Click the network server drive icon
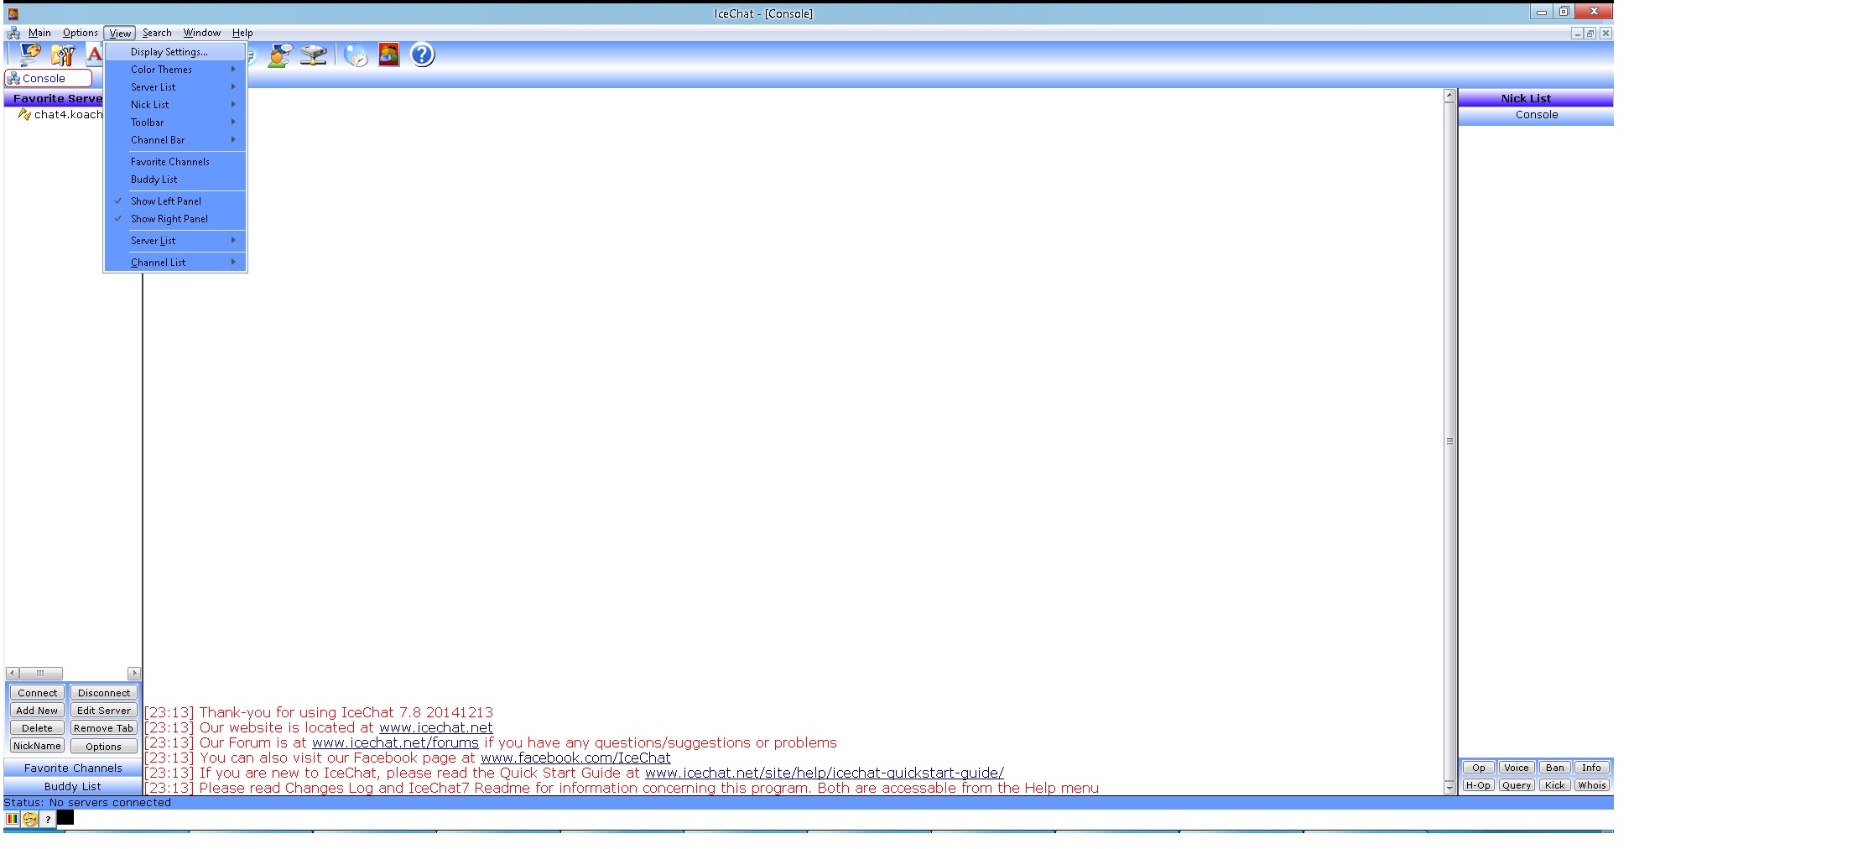This screenshot has width=1863, height=849. tap(314, 55)
